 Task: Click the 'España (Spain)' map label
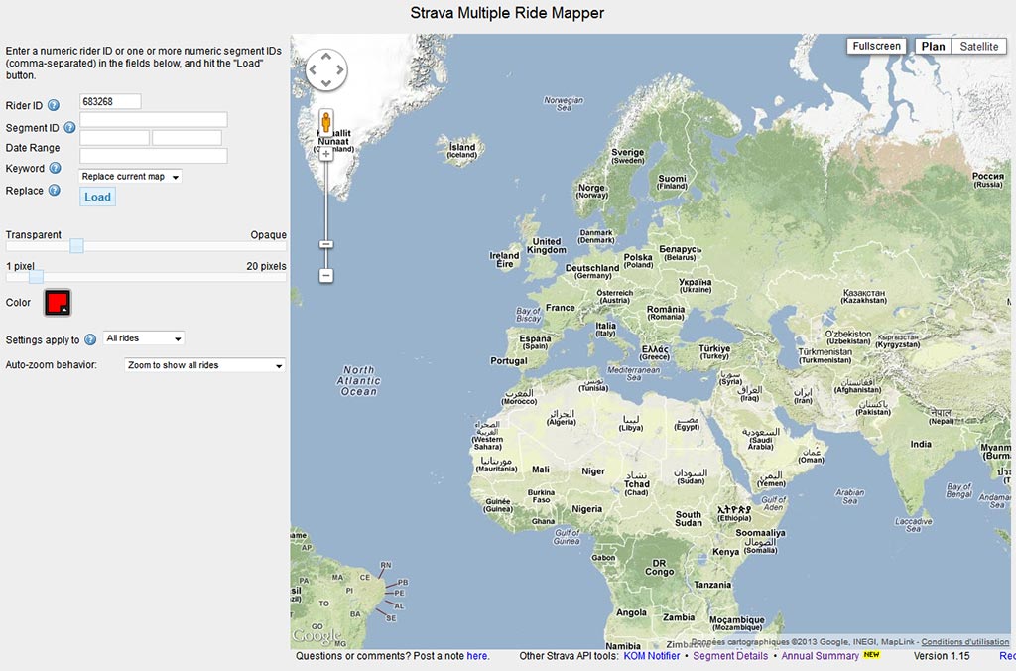click(x=535, y=341)
